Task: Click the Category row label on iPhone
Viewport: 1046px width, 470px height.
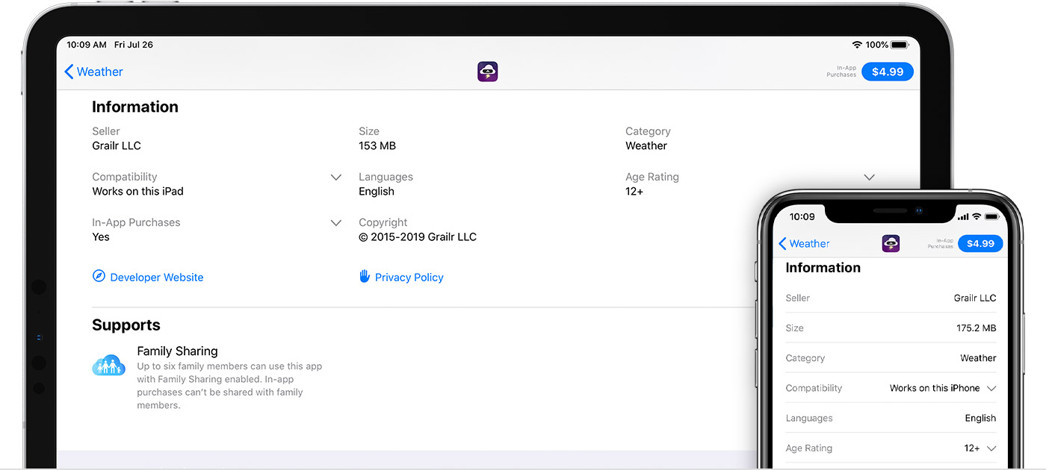Action: [805, 358]
